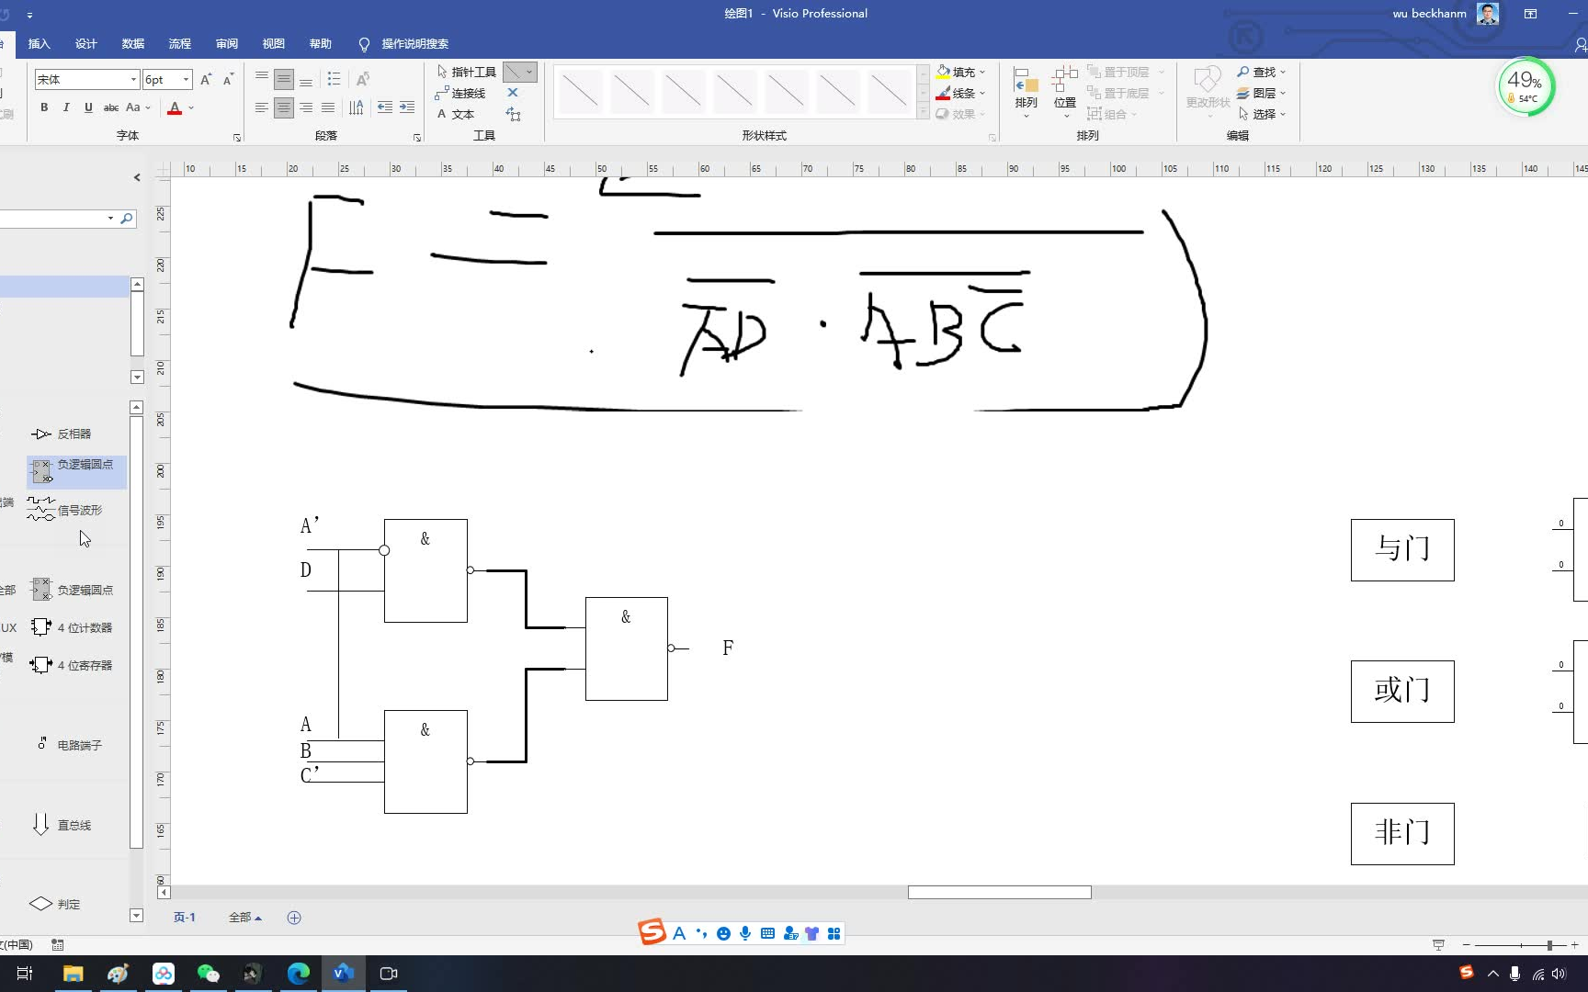Open the 设计 ribbon tab
Screen dimensions: 1588x992
click(x=85, y=44)
